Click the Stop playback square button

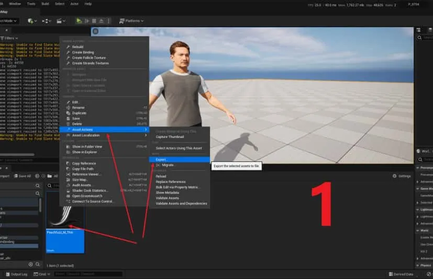pyautogui.click(x=94, y=21)
